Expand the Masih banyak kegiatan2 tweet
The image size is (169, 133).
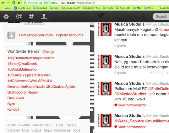pyautogui.click(x=120, y=46)
